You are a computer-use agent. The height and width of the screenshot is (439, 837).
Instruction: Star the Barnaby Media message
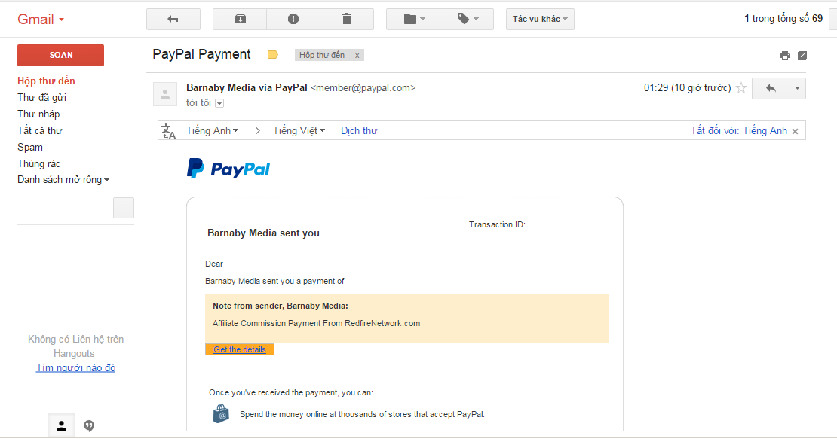point(741,88)
